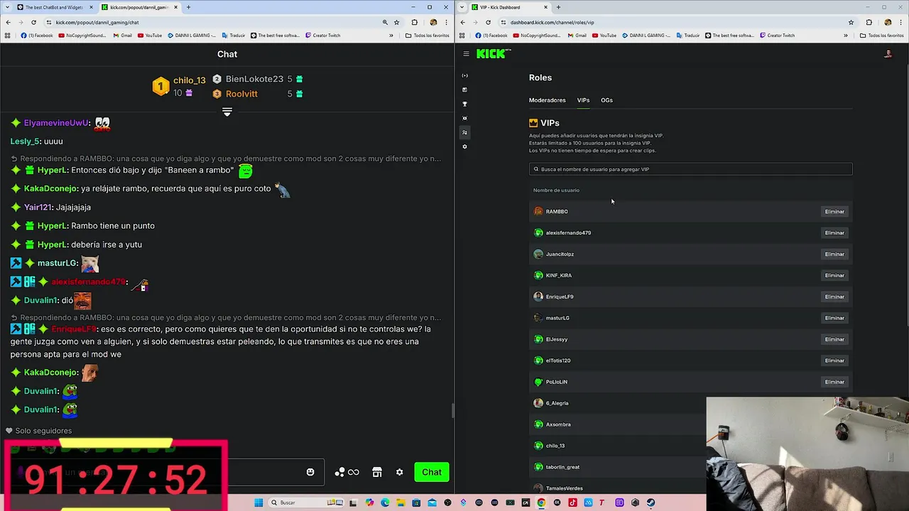The width and height of the screenshot is (909, 511).
Task: Click username KakaDconejo in relájate rambo message
Action: coord(50,189)
